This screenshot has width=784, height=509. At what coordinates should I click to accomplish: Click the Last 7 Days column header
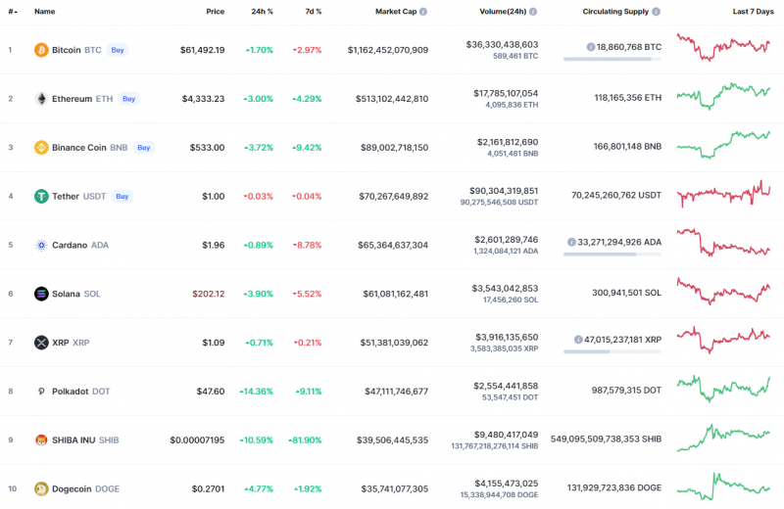[x=753, y=12]
